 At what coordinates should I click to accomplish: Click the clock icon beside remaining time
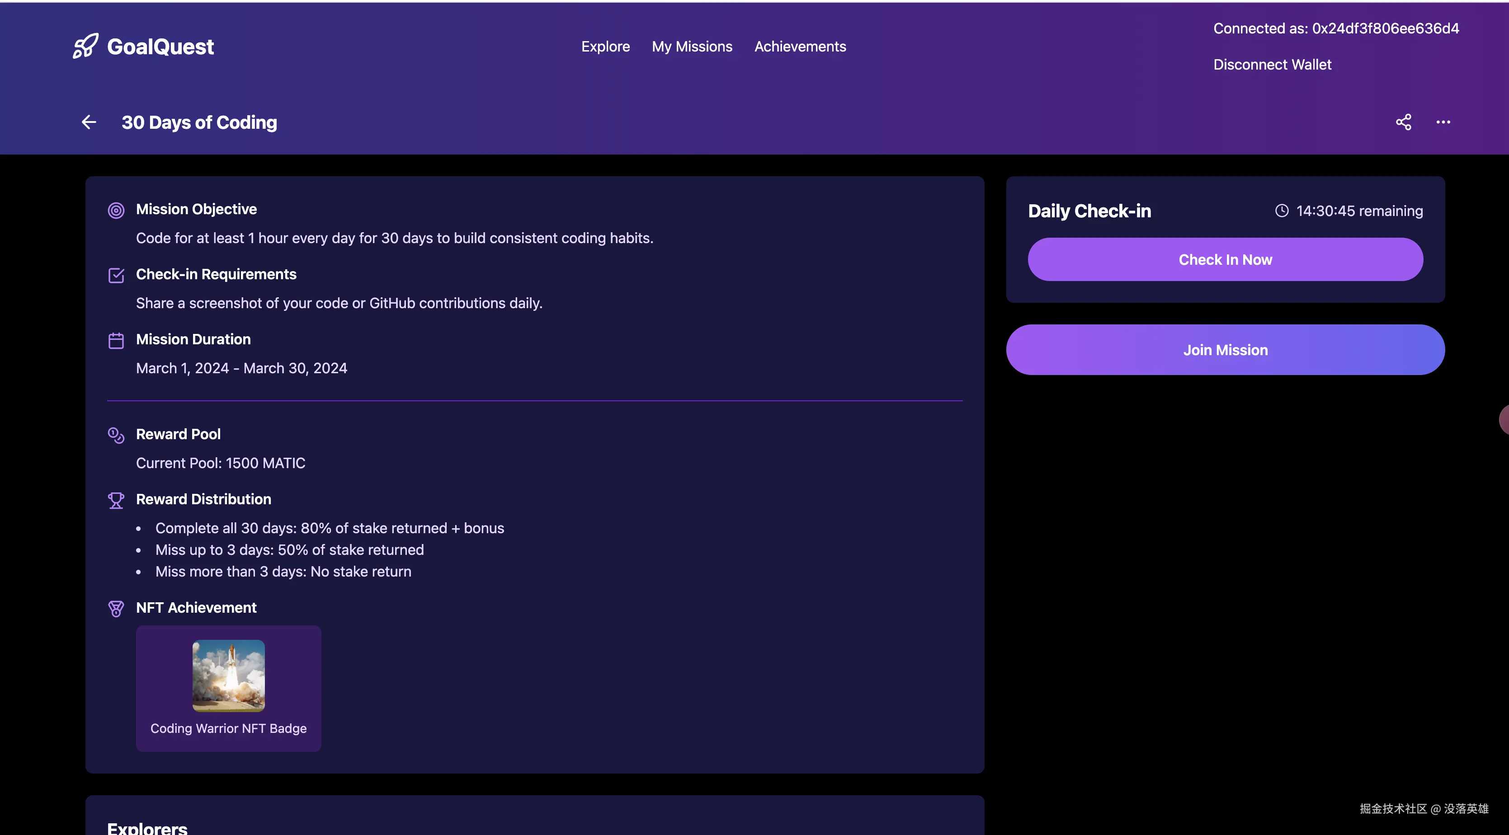click(1282, 211)
